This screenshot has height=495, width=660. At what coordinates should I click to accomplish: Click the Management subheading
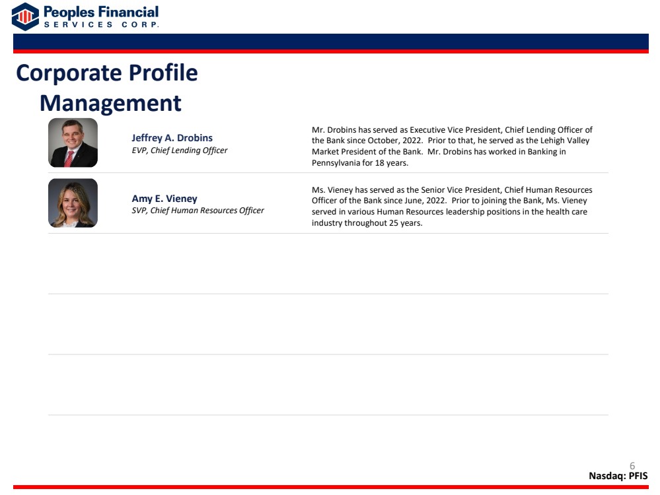[x=110, y=103]
